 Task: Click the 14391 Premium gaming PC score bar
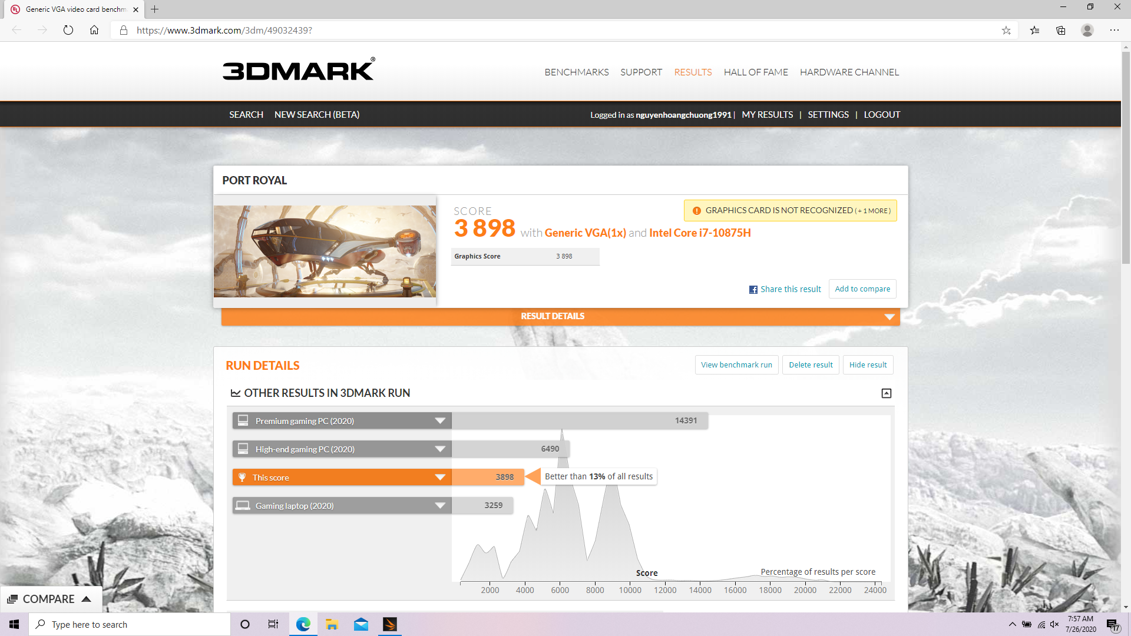point(580,420)
